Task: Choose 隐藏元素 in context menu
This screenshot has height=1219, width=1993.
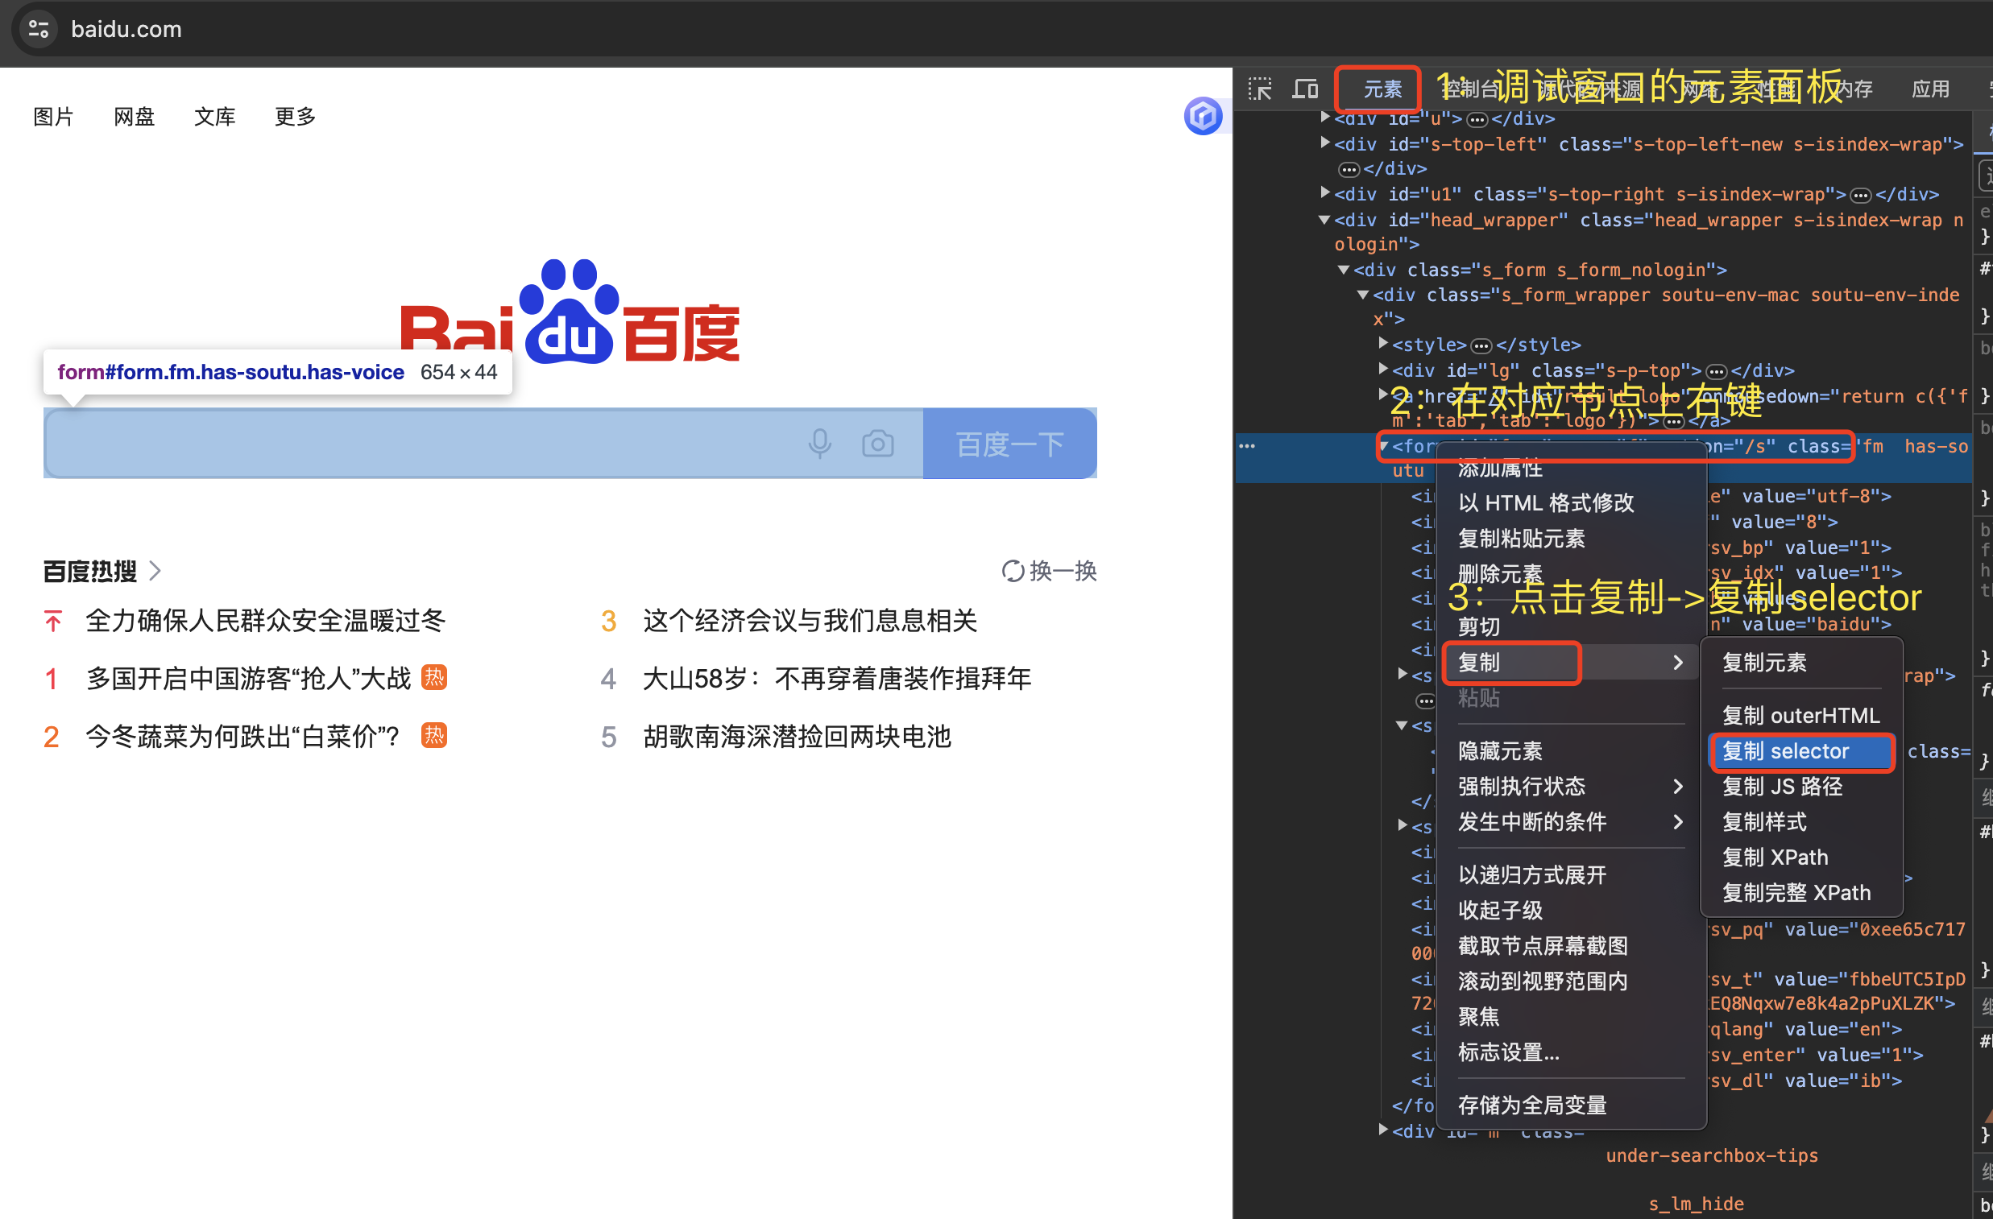Action: click(1571, 751)
